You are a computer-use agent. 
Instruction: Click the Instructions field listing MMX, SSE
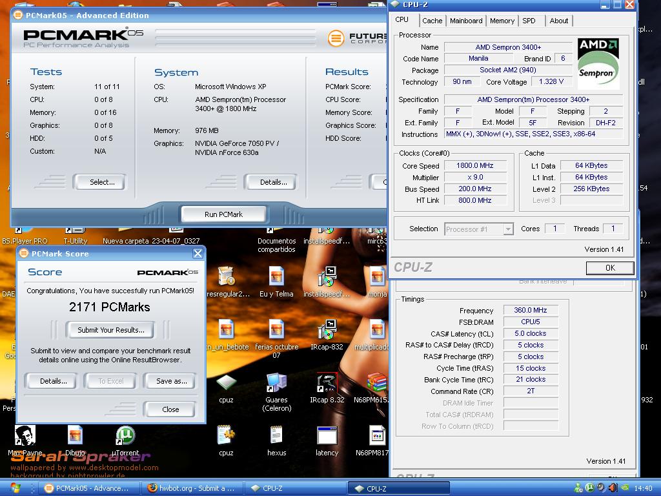click(534, 134)
